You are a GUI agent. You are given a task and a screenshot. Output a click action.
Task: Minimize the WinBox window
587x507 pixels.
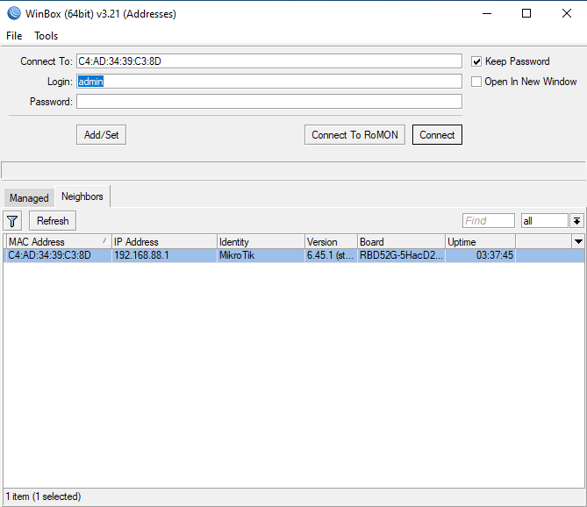click(x=487, y=13)
